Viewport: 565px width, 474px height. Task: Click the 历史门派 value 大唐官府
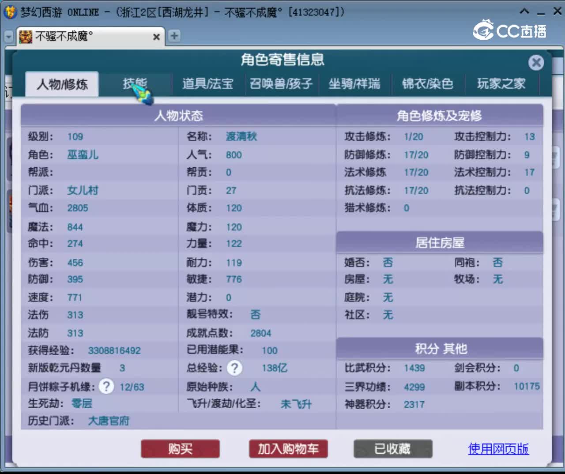[109, 421]
